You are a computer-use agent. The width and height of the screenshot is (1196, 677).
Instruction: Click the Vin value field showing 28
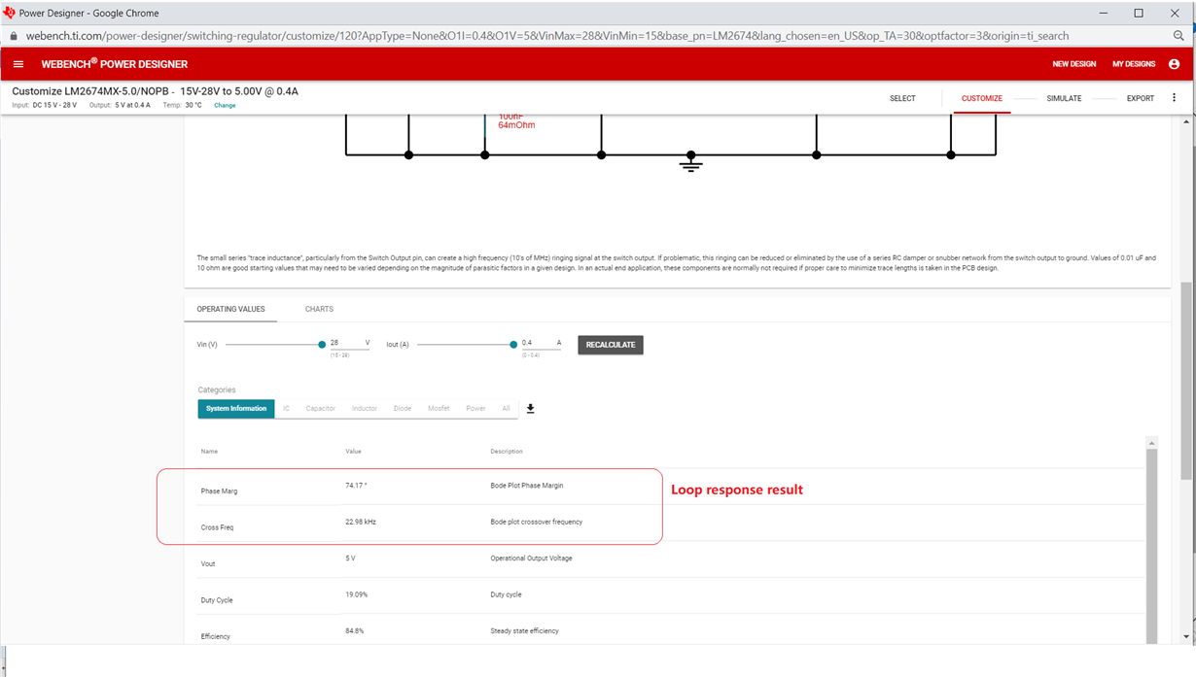350,343
